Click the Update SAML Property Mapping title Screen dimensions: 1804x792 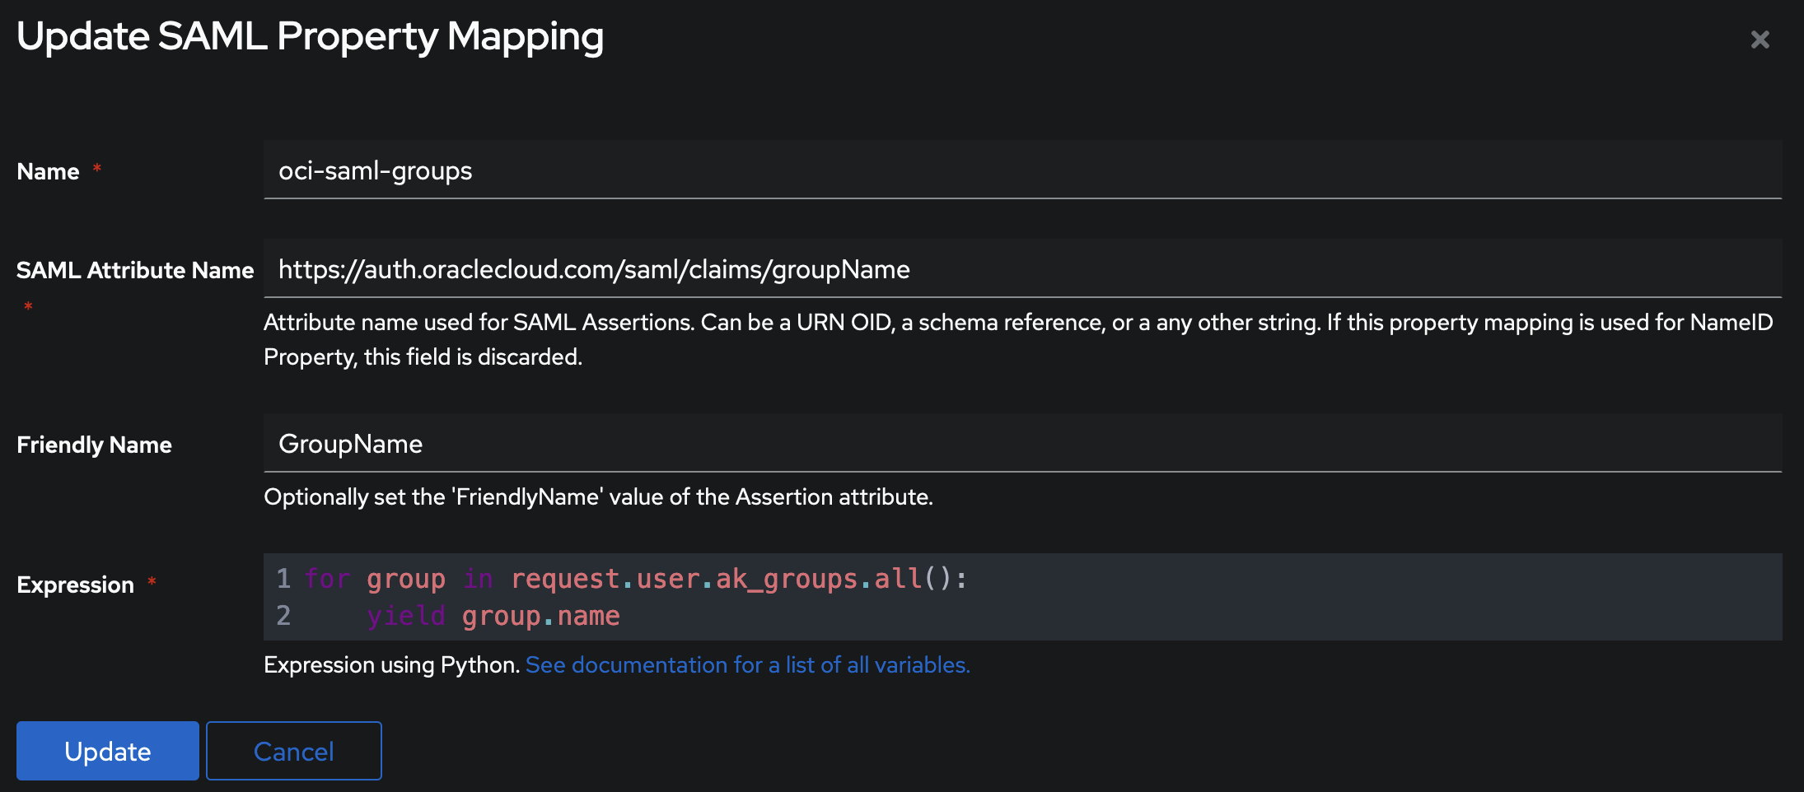[311, 35]
